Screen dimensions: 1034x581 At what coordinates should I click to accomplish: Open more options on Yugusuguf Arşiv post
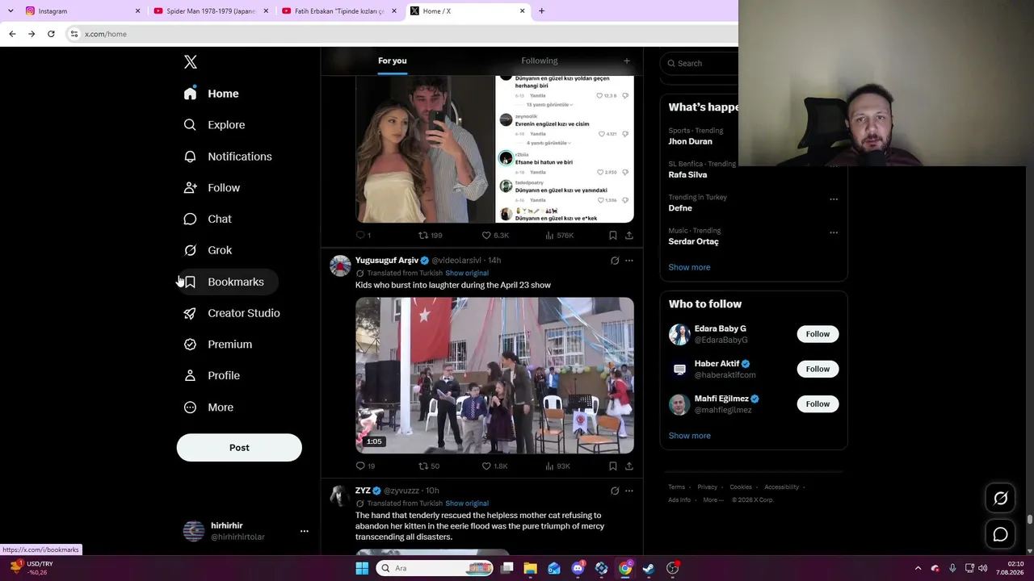pyautogui.click(x=629, y=261)
